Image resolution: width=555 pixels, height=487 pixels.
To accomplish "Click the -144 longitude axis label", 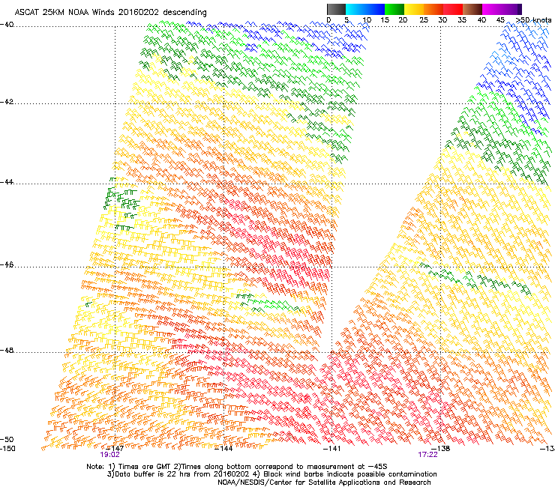I will [223, 449].
